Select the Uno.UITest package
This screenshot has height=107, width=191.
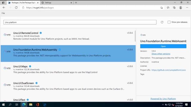(68, 99)
